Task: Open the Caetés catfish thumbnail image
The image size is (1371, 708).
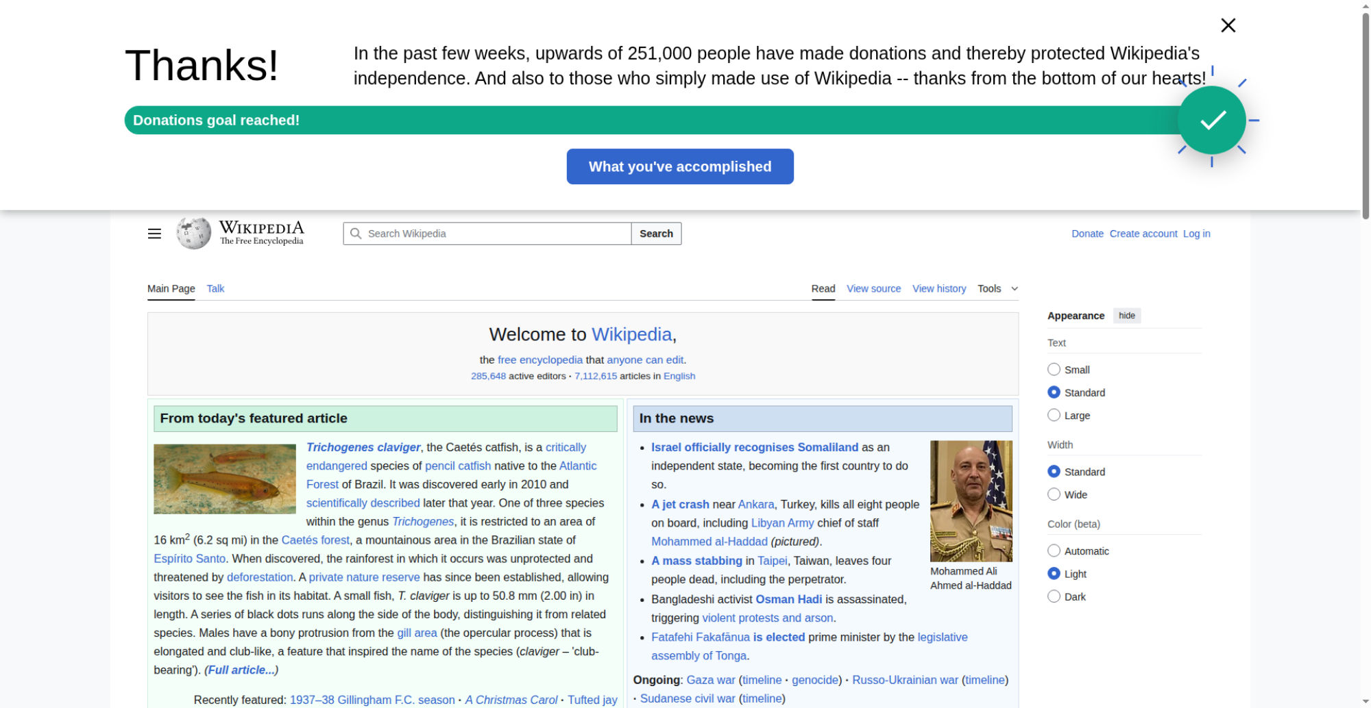Action: [225, 479]
